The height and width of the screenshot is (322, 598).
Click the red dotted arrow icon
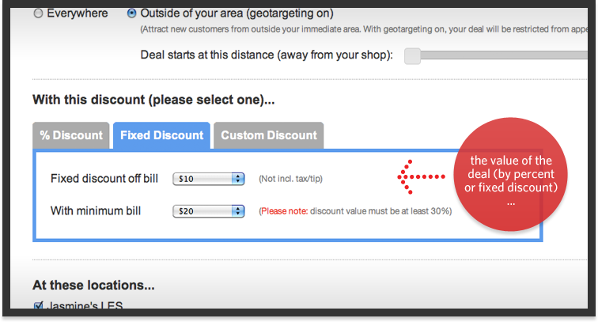416,179
